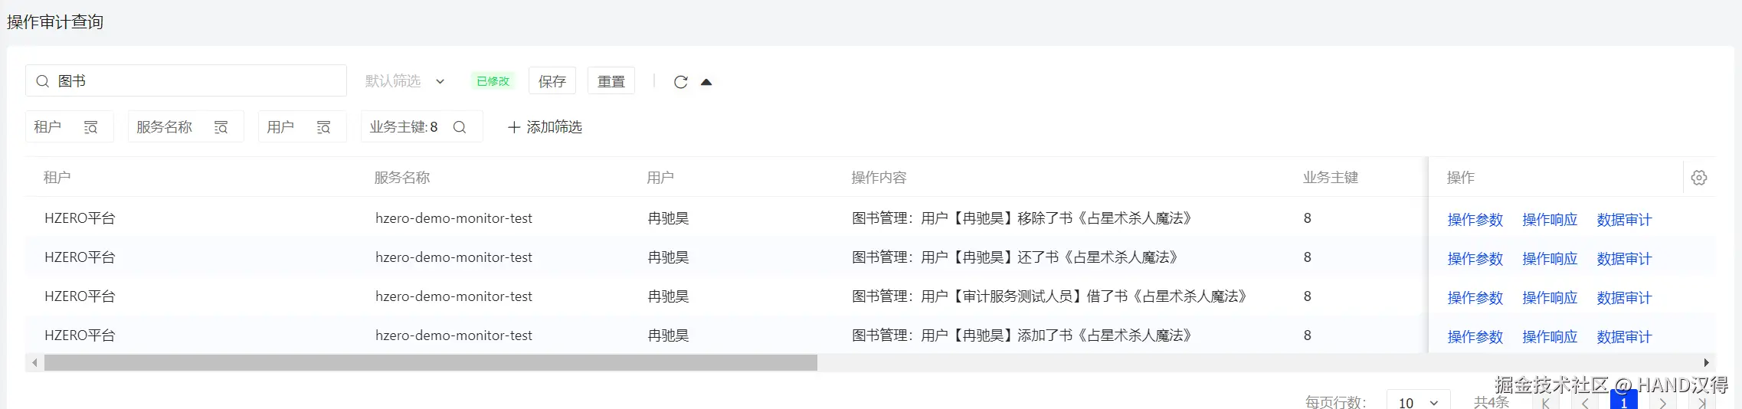
Task: Click the refresh icon beside 重置
Action: coord(680,82)
